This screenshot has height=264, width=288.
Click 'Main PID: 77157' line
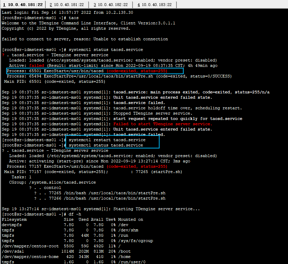click(x=93, y=172)
